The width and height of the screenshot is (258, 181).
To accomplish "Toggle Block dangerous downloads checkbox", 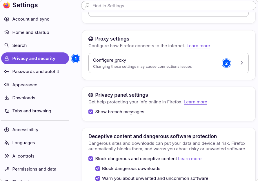I will pos(98,169).
